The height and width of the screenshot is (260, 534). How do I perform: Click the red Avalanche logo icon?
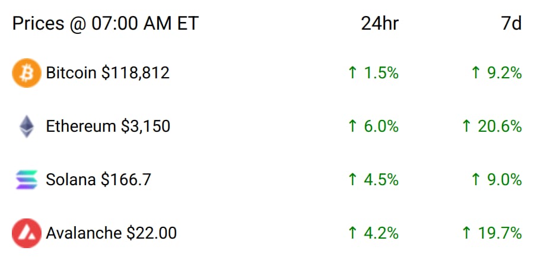[27, 233]
